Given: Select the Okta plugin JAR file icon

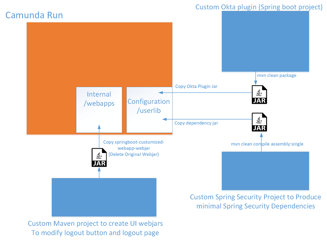Looking at the screenshot, I should [259, 94].
